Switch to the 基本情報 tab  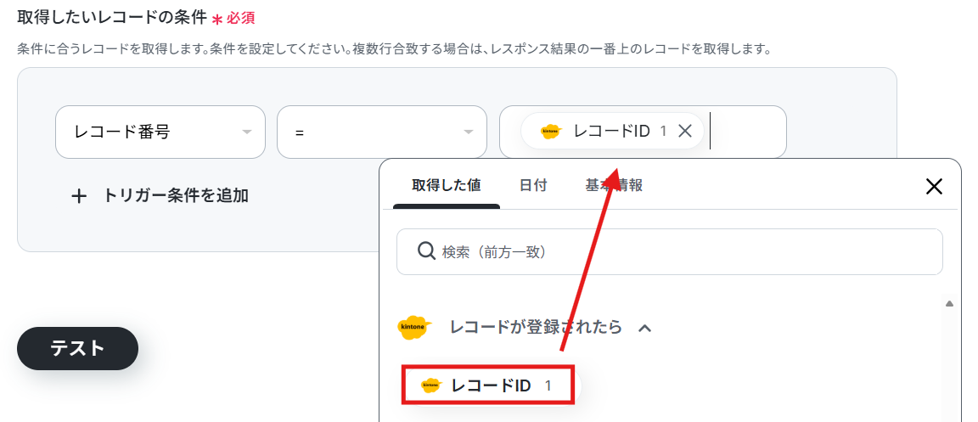click(x=614, y=185)
